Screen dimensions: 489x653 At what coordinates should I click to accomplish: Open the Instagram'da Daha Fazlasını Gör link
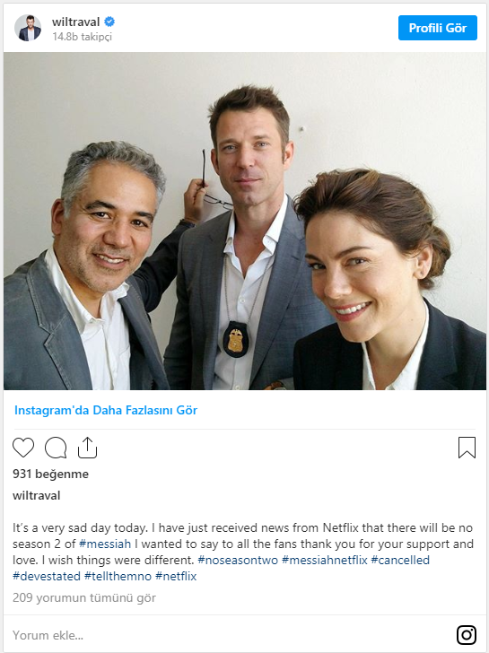tap(106, 410)
